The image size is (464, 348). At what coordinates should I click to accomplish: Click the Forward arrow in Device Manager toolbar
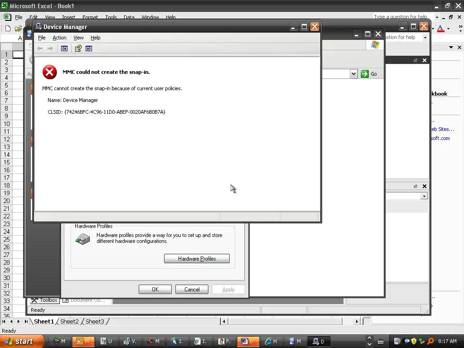click(x=50, y=48)
